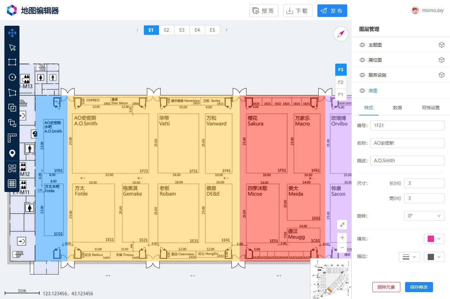Click the user avatar picture
The image size is (450, 299).
pos(415,10)
